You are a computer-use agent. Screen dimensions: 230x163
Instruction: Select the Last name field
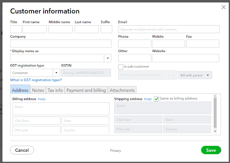coord(87,29)
